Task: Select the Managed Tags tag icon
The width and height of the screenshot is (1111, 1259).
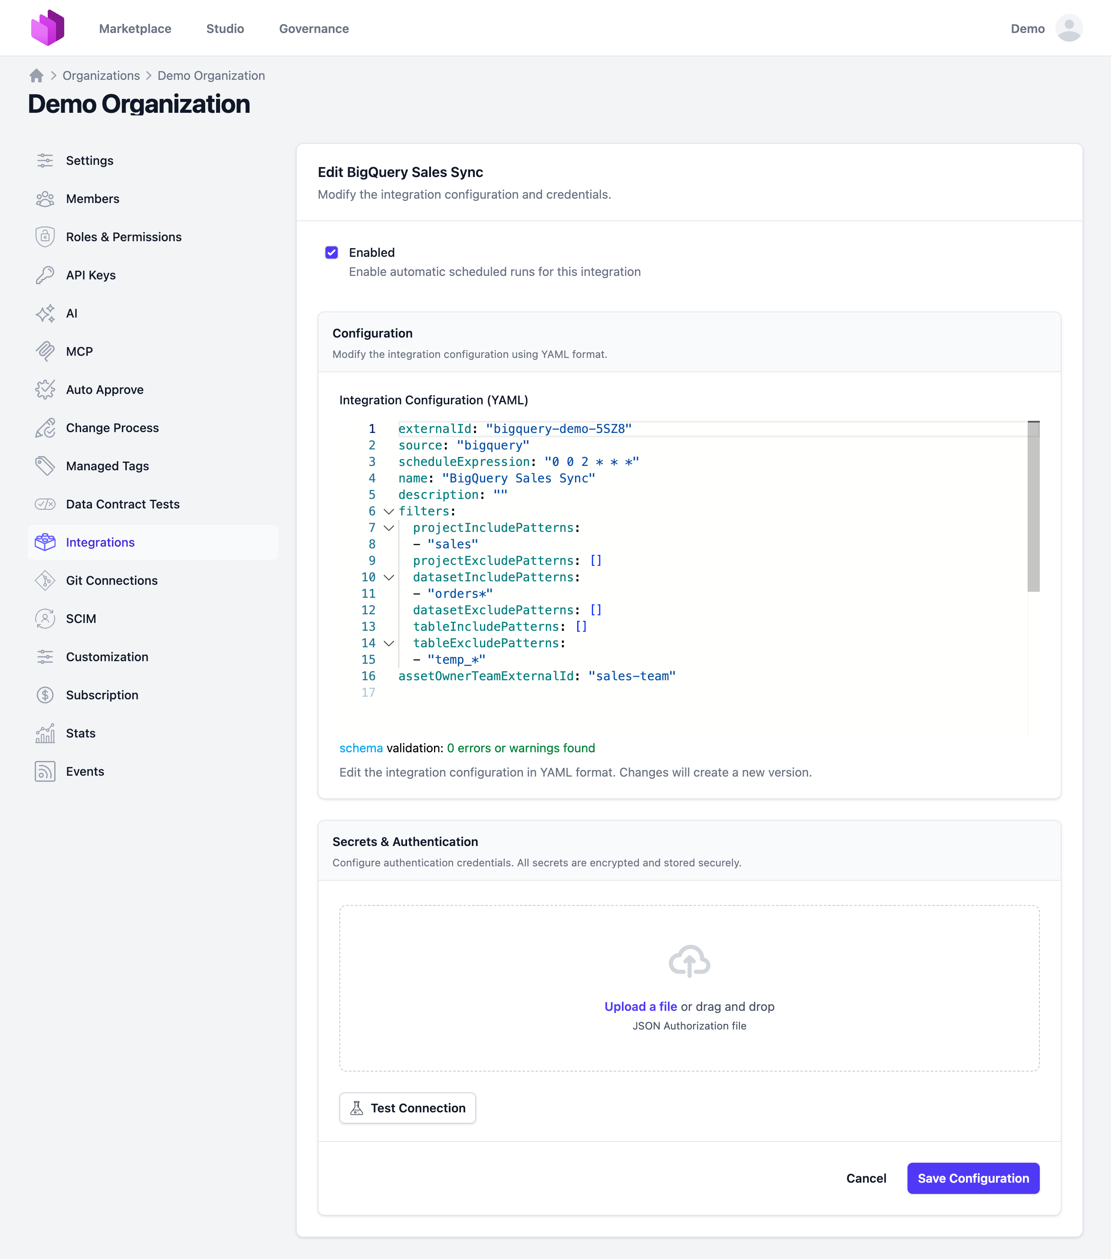Action: click(x=45, y=466)
